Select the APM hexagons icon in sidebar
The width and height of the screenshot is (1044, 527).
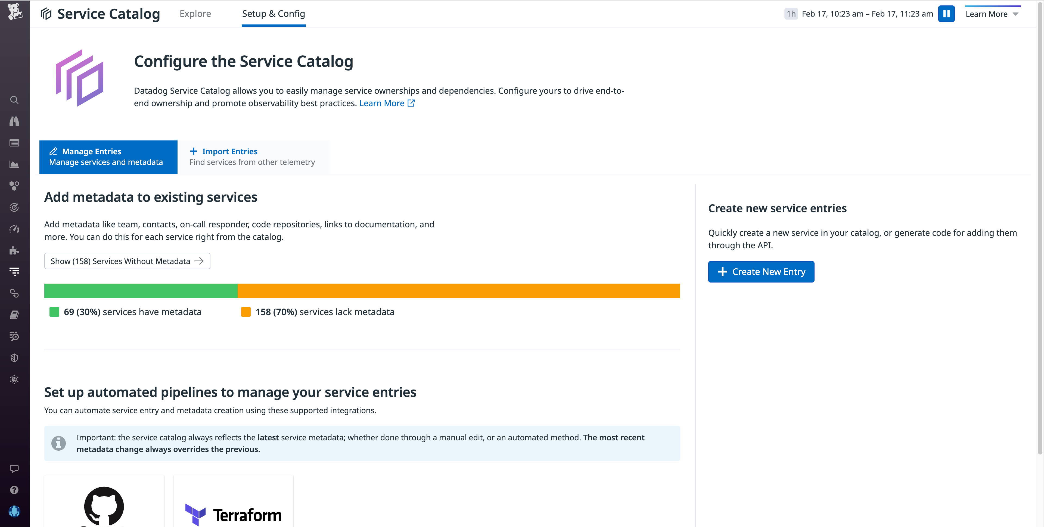[15, 186]
